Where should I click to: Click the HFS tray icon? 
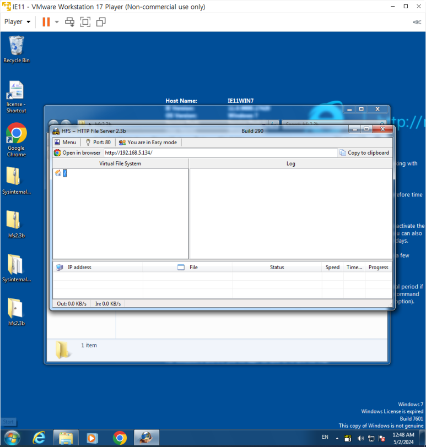pyautogui.click(x=348, y=438)
